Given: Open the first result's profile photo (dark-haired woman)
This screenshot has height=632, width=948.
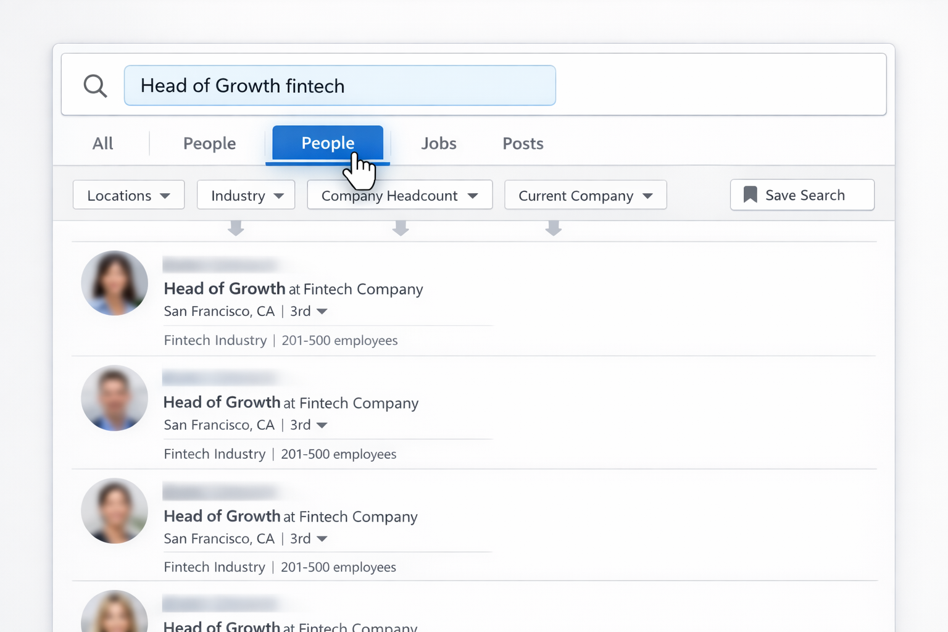Looking at the screenshot, I should pyautogui.click(x=115, y=283).
